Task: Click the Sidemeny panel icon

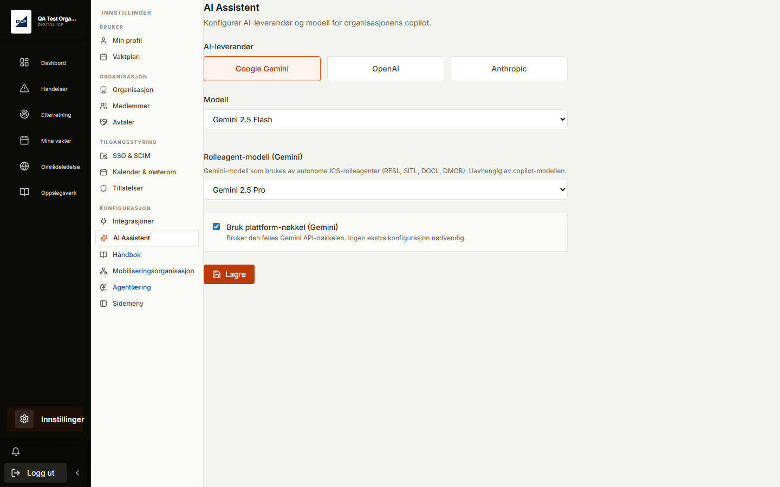Action: click(103, 304)
